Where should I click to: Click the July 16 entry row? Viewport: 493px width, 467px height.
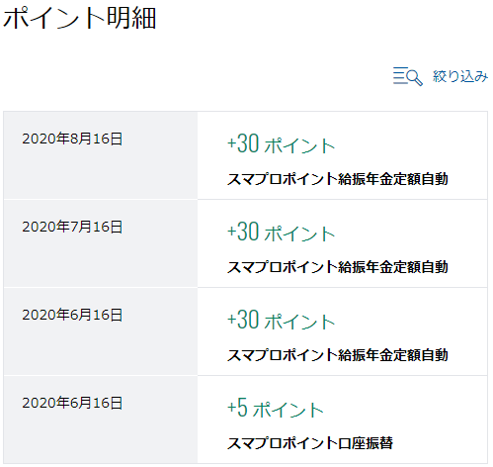[x=245, y=243]
